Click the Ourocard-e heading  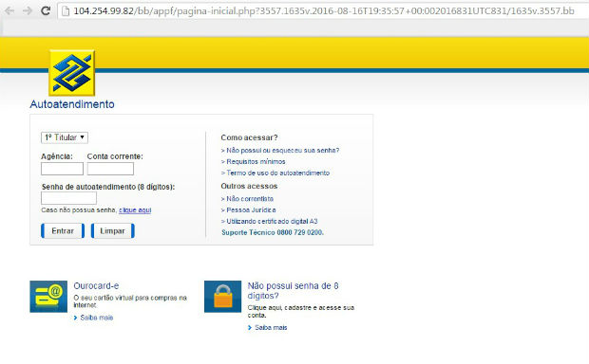(x=96, y=285)
